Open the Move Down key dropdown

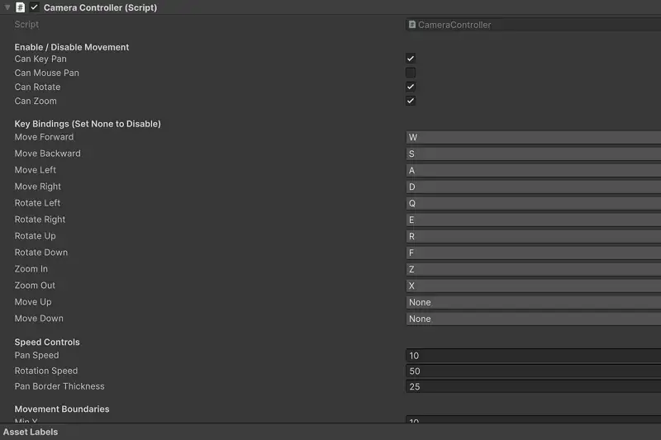pyautogui.click(x=533, y=319)
